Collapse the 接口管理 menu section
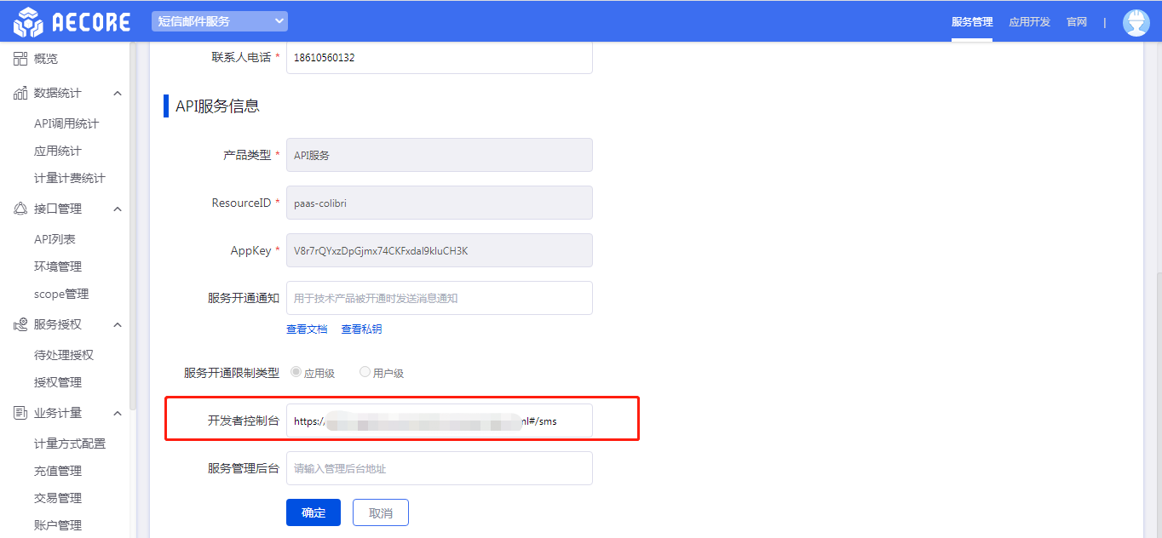The width and height of the screenshot is (1162, 538). pyautogui.click(x=118, y=209)
